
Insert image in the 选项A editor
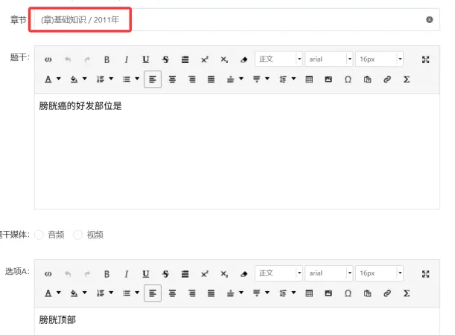(x=328, y=293)
